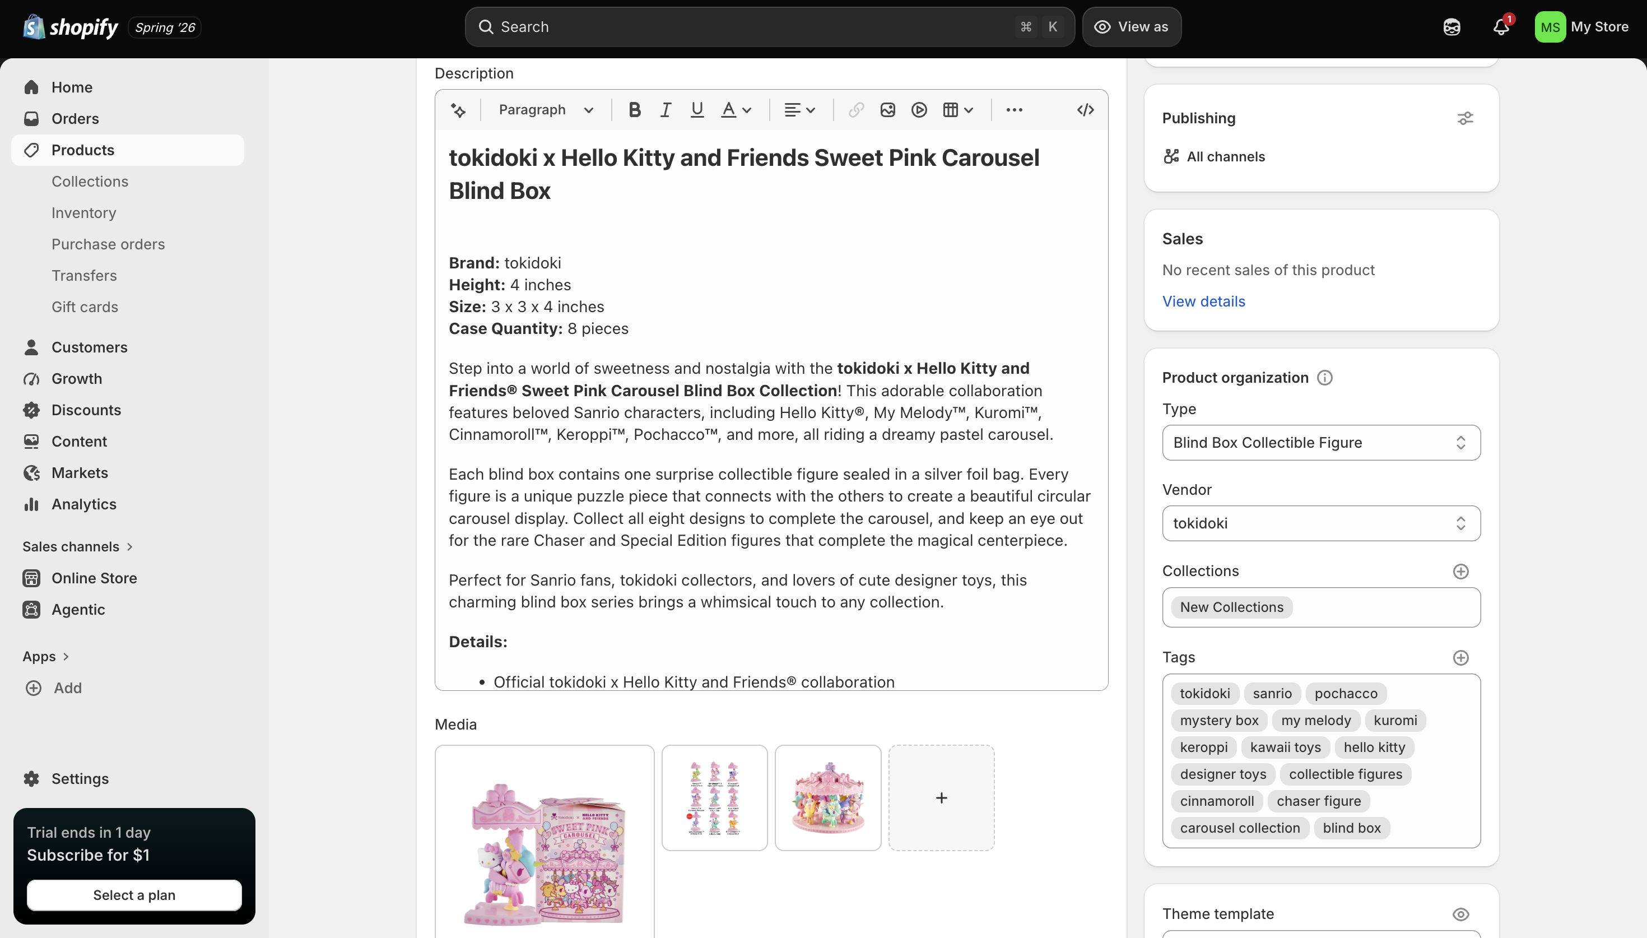Preview theme template eye icon
1647x938 pixels.
click(1460, 914)
